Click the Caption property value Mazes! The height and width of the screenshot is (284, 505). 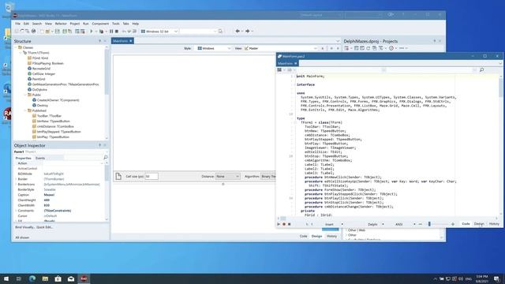49,195
